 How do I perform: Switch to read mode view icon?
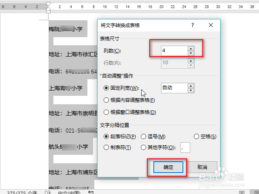[242, 192]
